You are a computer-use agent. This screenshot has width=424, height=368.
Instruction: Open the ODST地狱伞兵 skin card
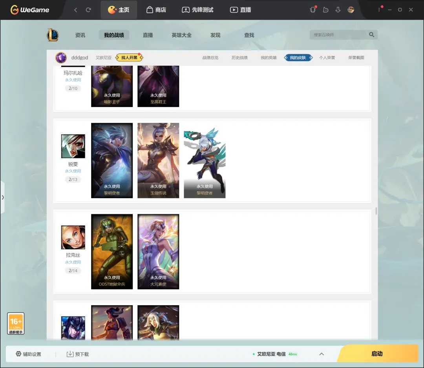pos(112,251)
